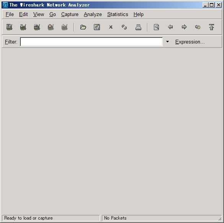Screen dimensions: 224x223
Task: Click the save capture file icon
Action: tap(97, 27)
